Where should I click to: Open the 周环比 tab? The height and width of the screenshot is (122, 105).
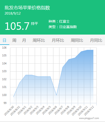(x=39, y=40)
